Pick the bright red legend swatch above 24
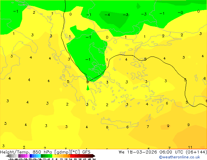Viewport: 207px width, 160px height. (x=72, y=156)
